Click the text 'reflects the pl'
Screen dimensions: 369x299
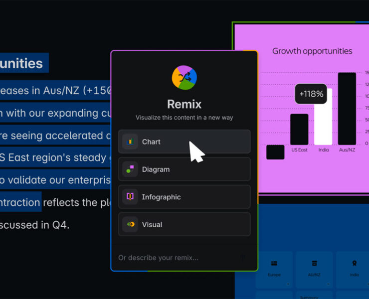(x=77, y=202)
